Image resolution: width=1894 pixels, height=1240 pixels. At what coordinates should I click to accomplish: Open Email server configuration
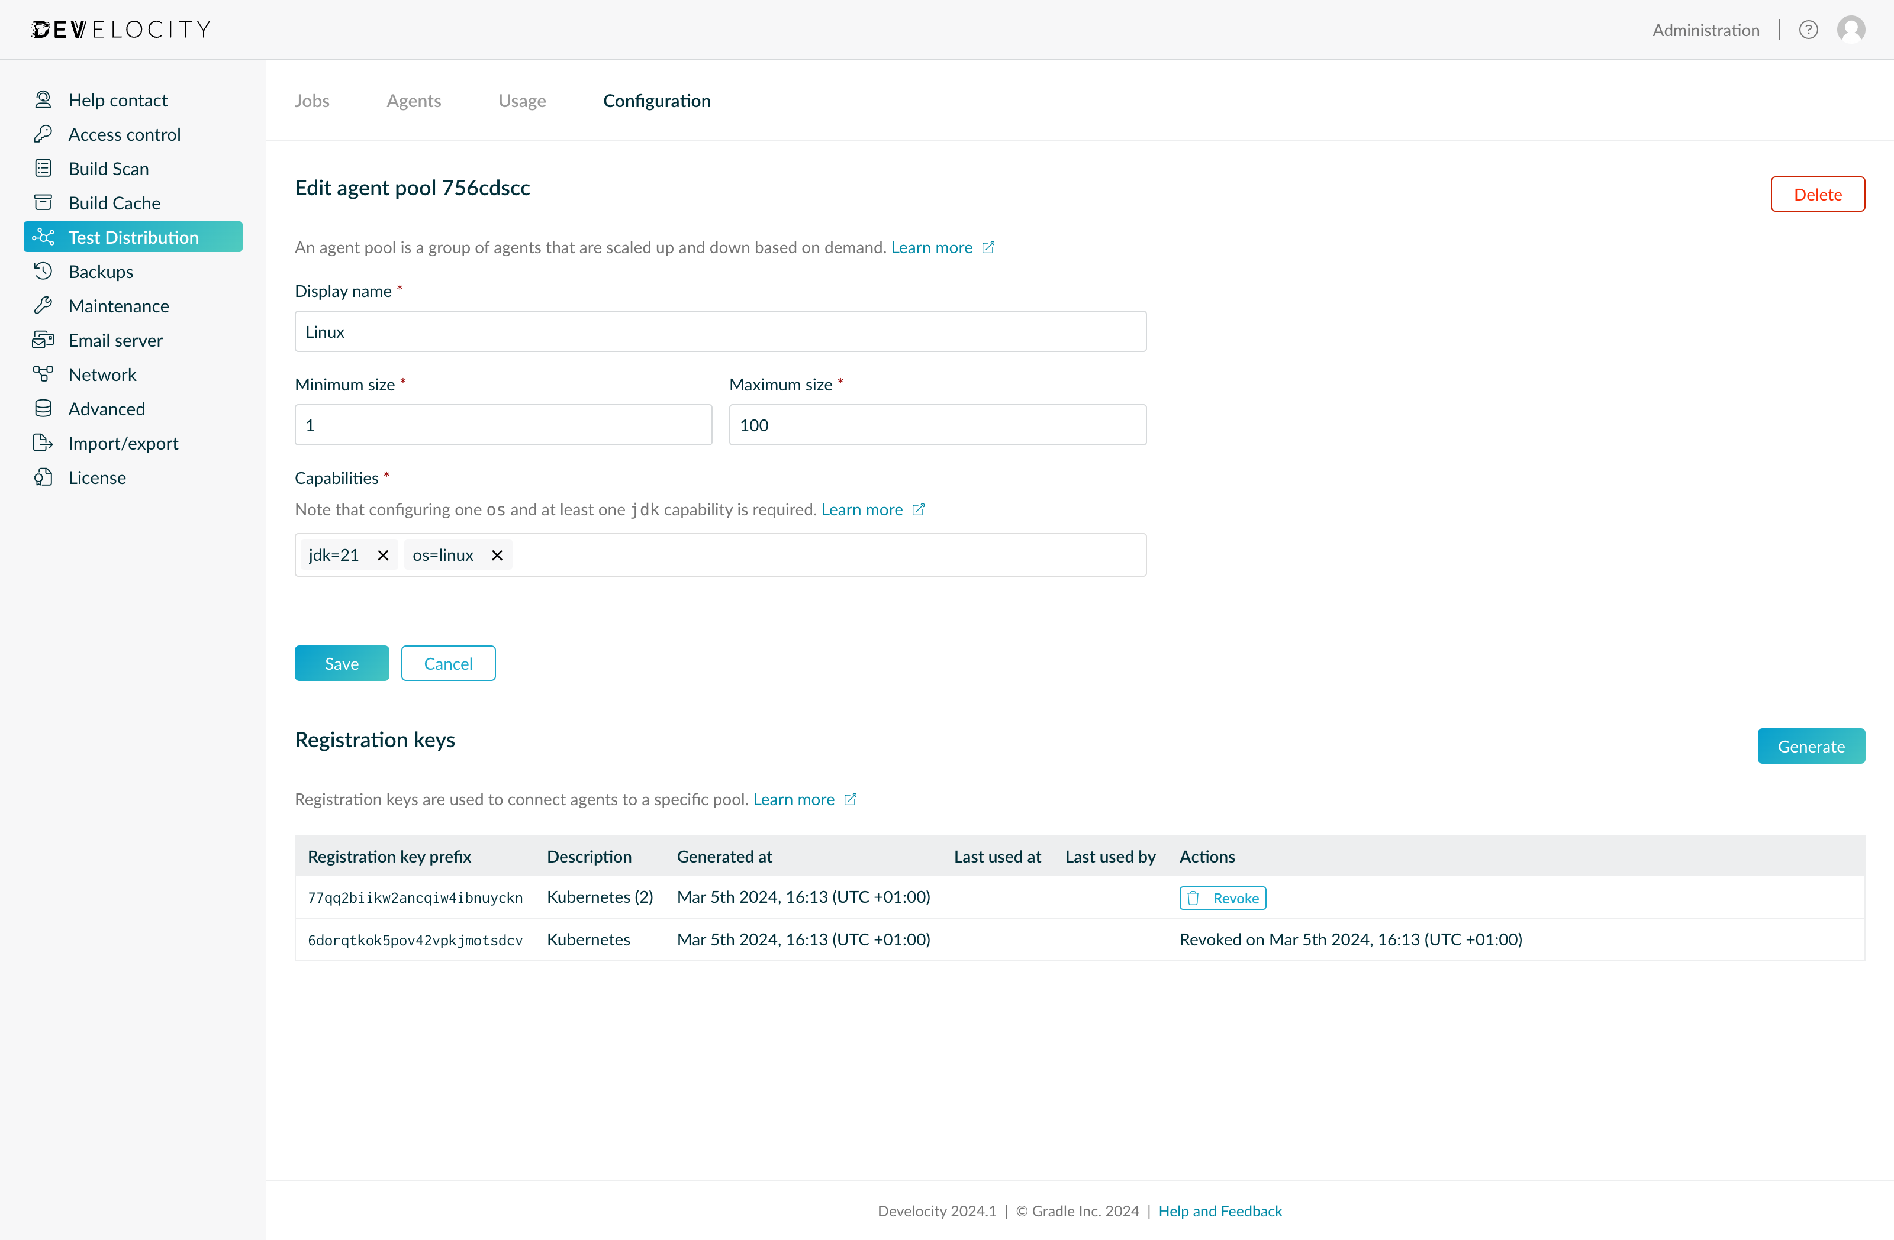coord(115,340)
